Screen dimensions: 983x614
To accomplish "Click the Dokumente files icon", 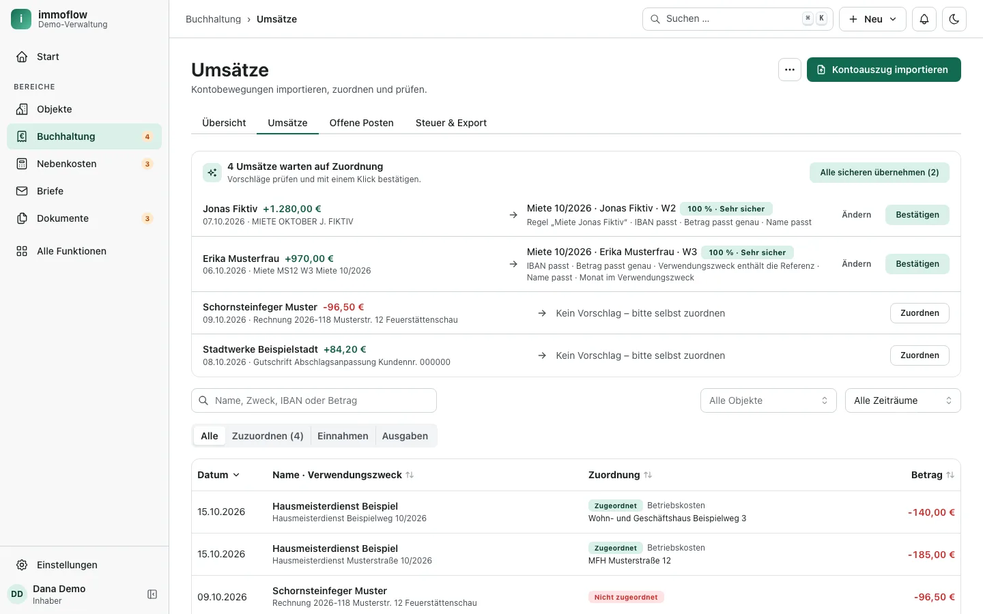I will [22, 218].
